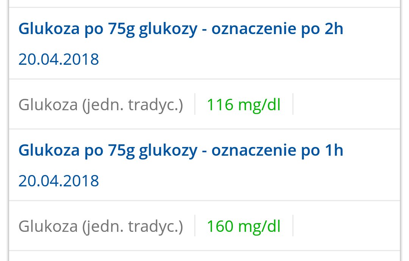Click the "75g" text in the 2h heading

pos(121,29)
